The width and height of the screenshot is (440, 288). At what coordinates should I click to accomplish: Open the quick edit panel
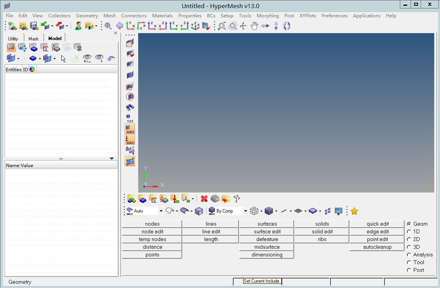pos(377,224)
